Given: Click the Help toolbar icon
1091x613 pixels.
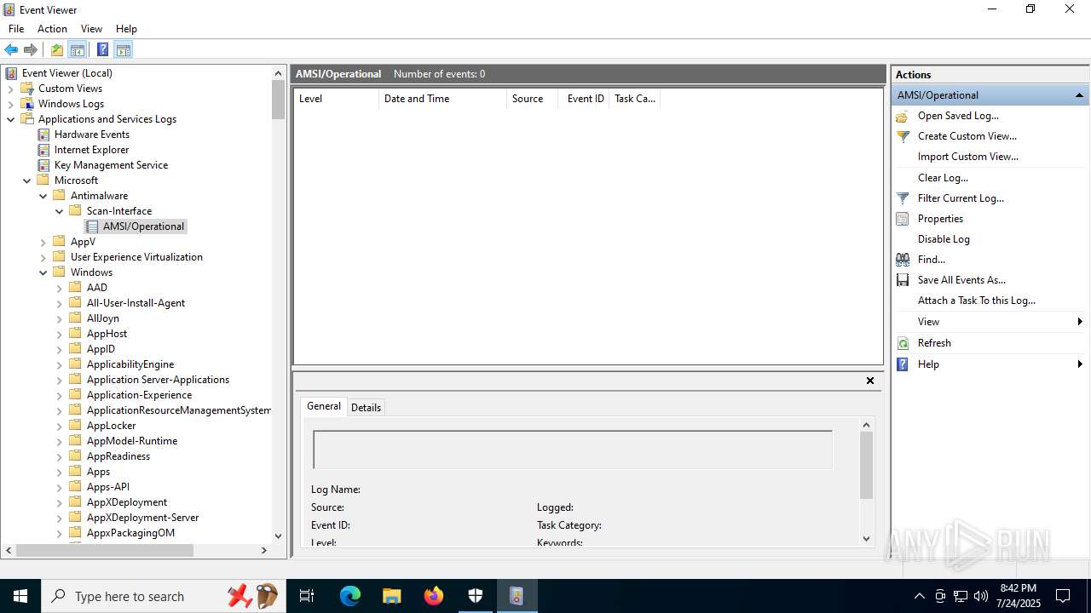Looking at the screenshot, I should pyautogui.click(x=102, y=49).
